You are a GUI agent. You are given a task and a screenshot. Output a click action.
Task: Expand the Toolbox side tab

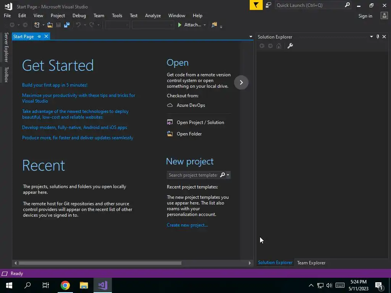click(6, 74)
